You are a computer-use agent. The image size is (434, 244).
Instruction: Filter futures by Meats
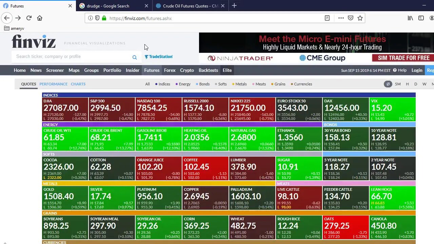pos(259,84)
